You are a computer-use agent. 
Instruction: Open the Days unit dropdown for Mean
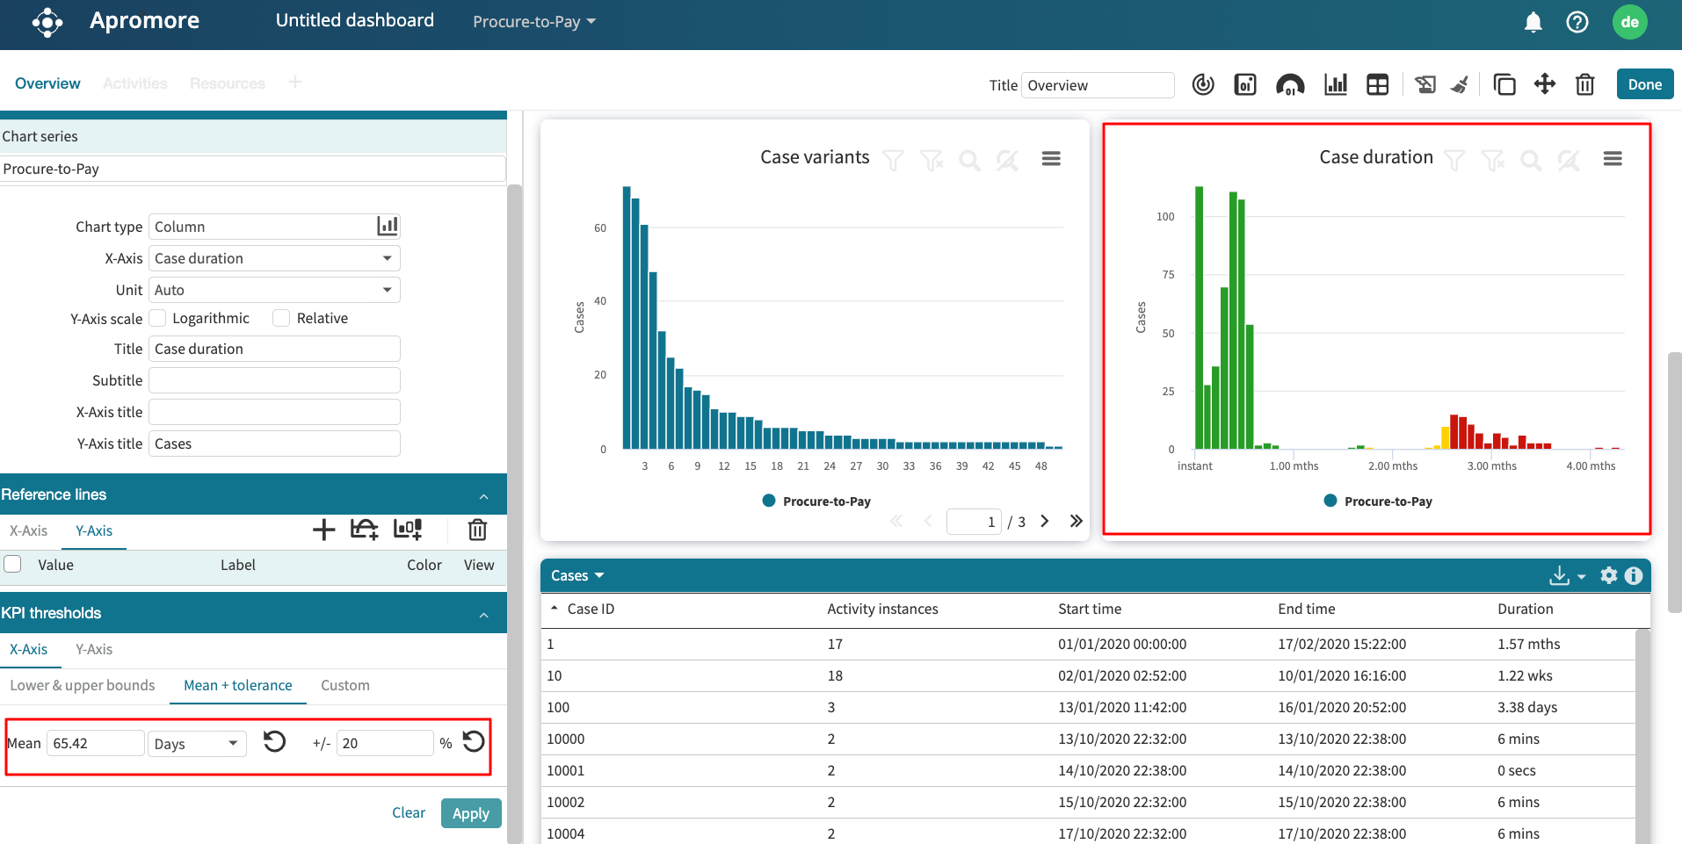coord(196,743)
